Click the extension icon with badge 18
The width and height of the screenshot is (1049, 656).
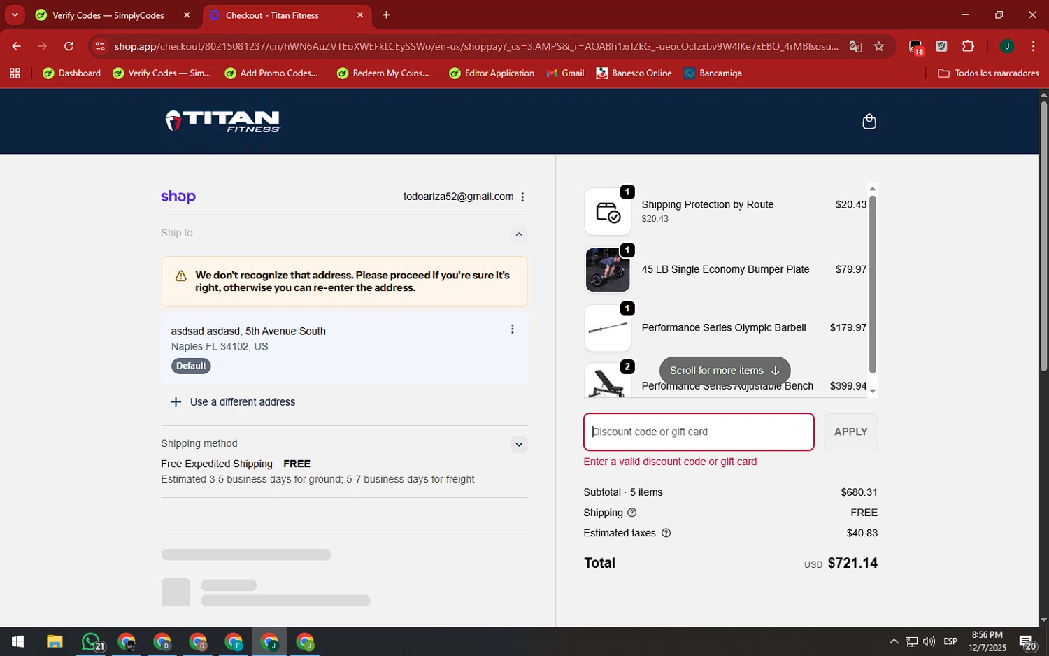[x=916, y=47]
